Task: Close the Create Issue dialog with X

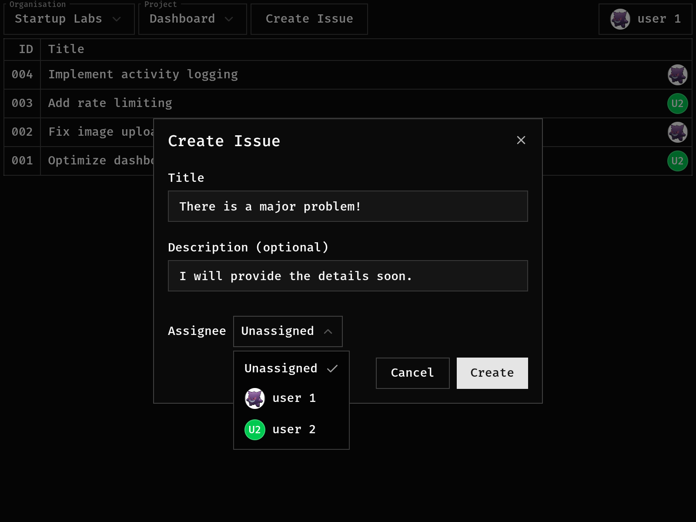Action: tap(521, 140)
